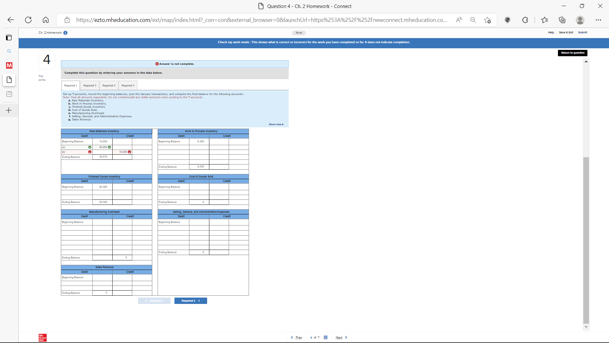Screen dimensions: 609x343
Task: Open the Read Aloud icon
Action: click(459, 20)
